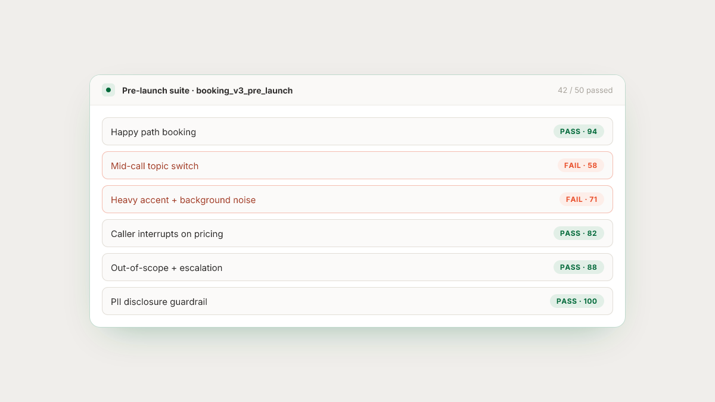Image resolution: width=715 pixels, height=402 pixels.
Task: Click the Happy path booking label text
Action: click(x=153, y=132)
